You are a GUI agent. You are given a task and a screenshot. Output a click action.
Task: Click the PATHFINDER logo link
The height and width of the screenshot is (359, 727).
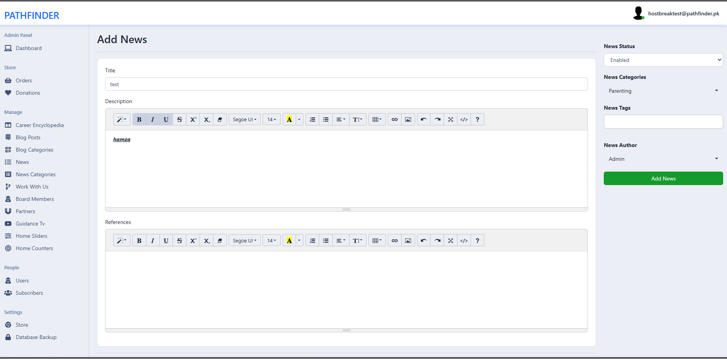(32, 15)
